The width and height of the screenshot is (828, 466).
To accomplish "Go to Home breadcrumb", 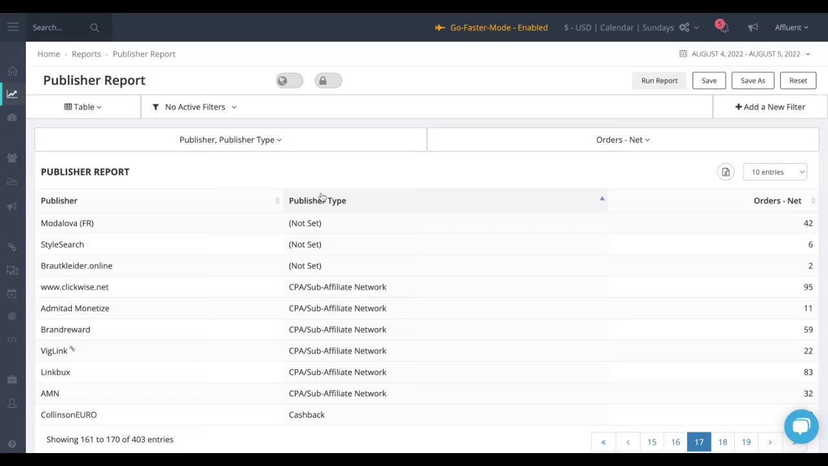I will pos(49,54).
